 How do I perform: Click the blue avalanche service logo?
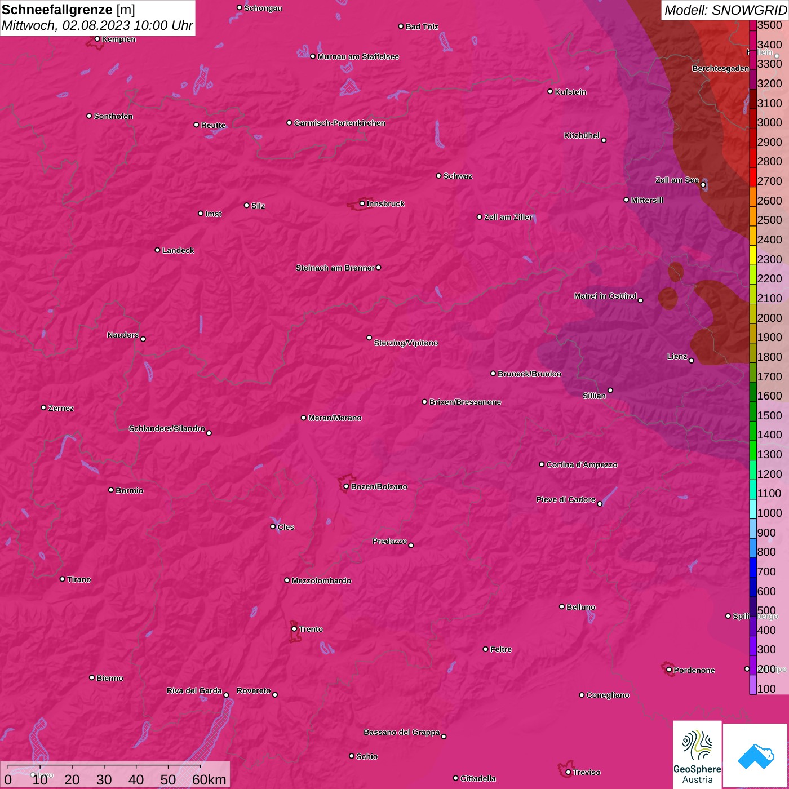756,755
